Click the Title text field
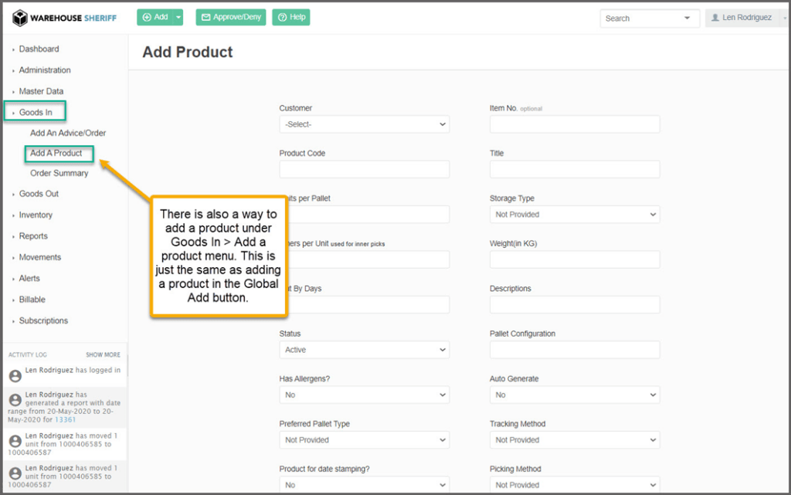The width and height of the screenshot is (791, 495). pos(574,169)
